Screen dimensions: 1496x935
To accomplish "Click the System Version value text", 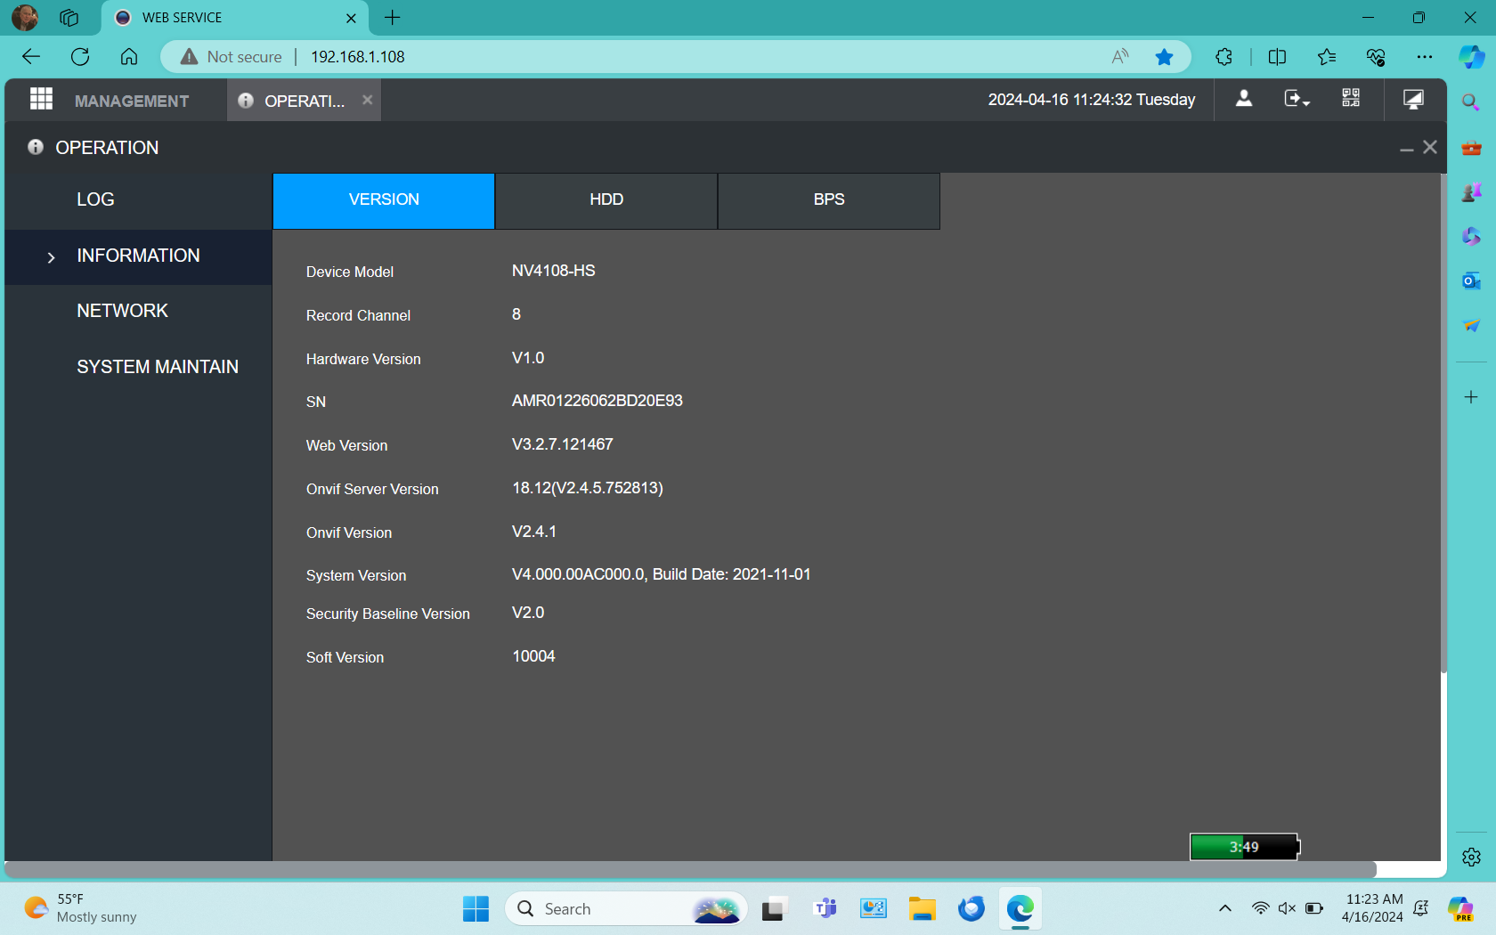I will tap(661, 574).
